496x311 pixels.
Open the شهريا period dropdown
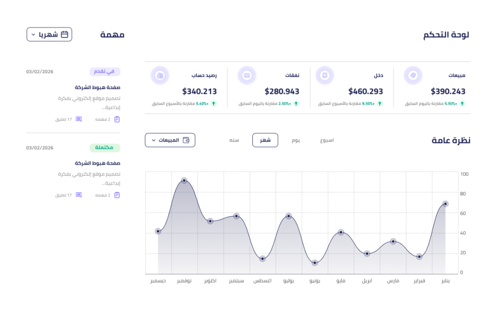[49, 34]
